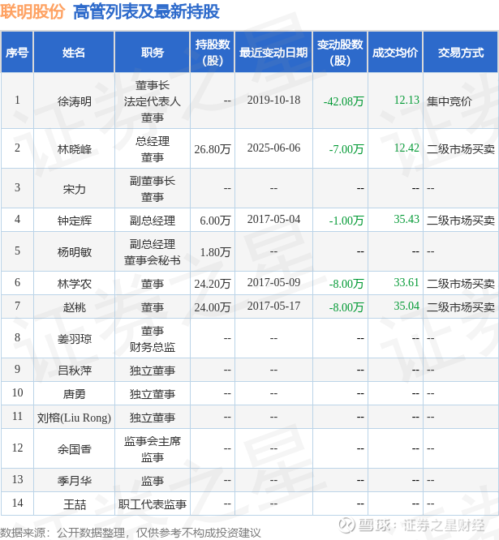
Task: Select the name 吕秋萍
Action: pyautogui.click(x=75, y=371)
